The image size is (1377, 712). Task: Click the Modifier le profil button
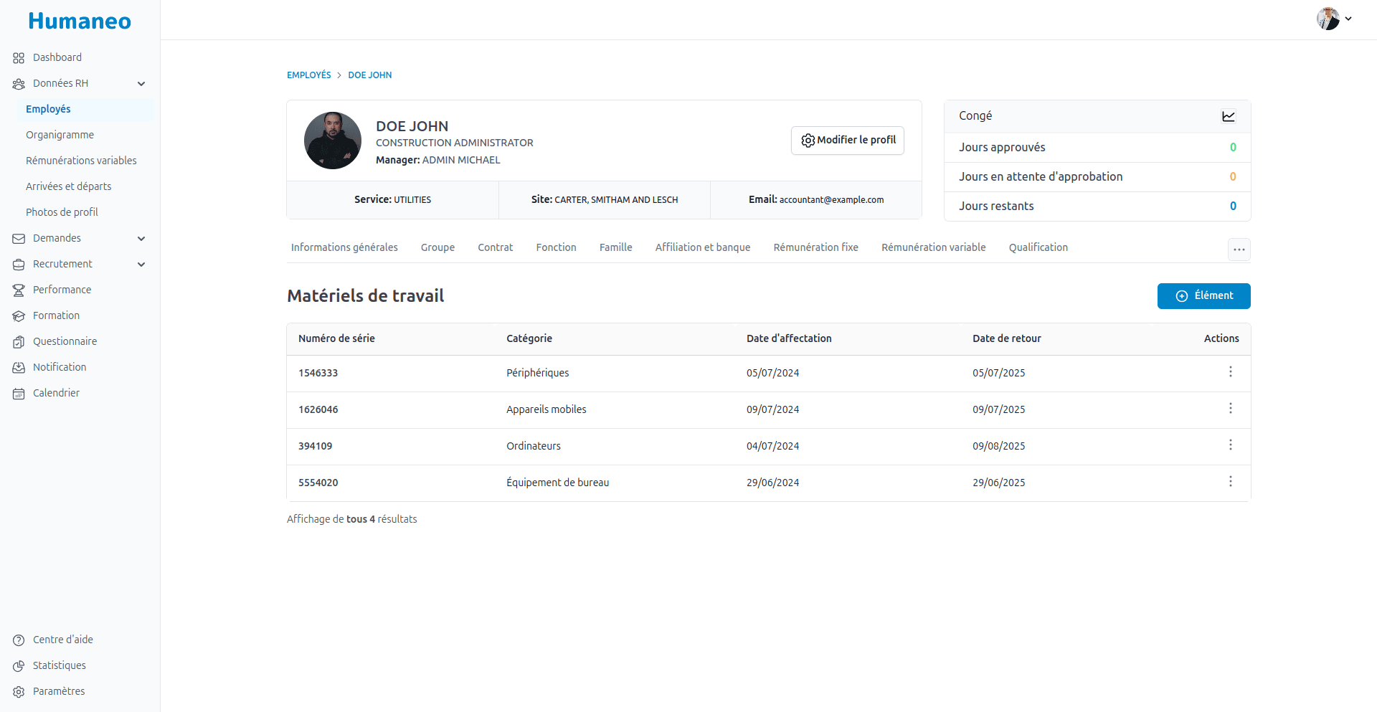[847, 141]
